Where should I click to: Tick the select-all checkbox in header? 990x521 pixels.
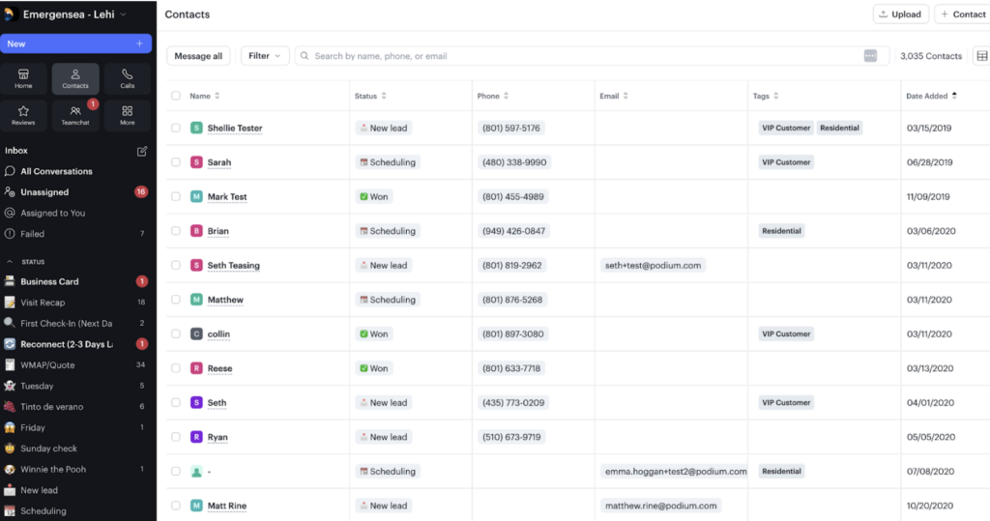coord(176,96)
